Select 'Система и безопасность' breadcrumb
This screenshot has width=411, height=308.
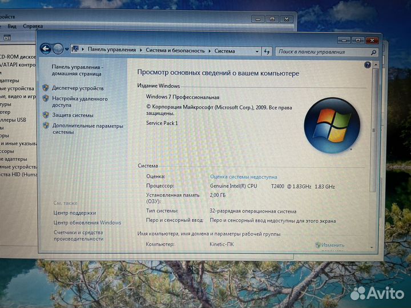pos(175,51)
